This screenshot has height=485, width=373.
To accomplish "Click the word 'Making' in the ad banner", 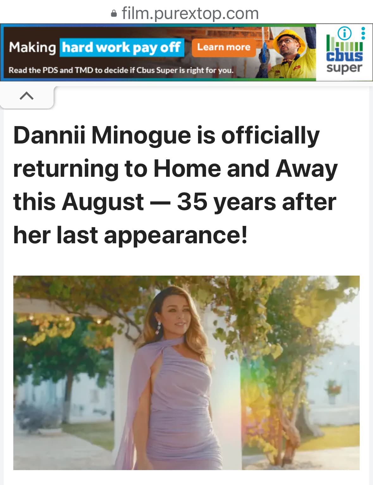I will pos(32,48).
